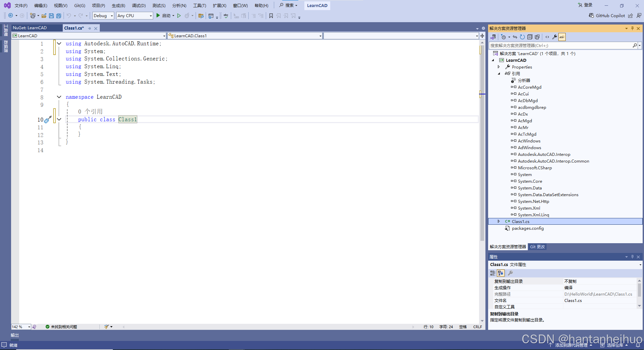This screenshot has height=350, width=644.
Task: Collapse the 引用 references node
Action: [499, 74]
